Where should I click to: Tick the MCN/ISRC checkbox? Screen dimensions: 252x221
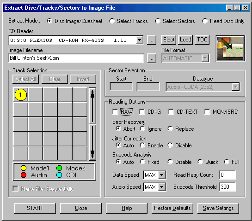pyautogui.click(x=207, y=112)
